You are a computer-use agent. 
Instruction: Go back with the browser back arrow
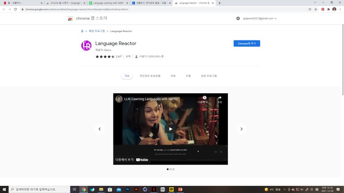coord(4,9)
